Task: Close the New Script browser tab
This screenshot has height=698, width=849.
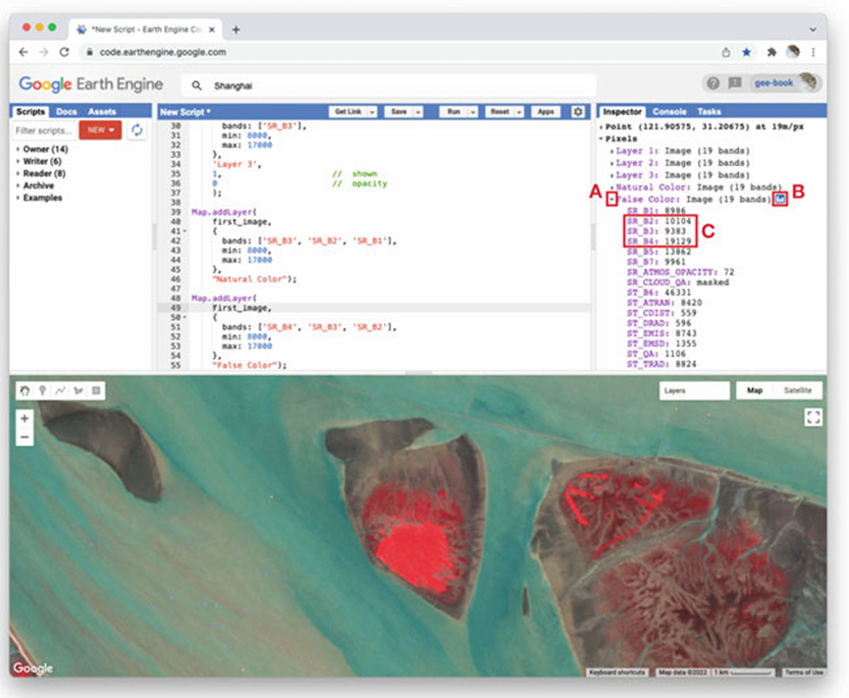Action: pyautogui.click(x=212, y=29)
